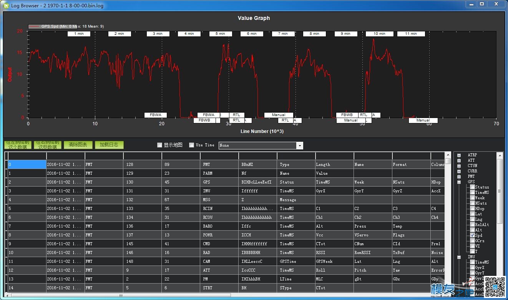This screenshot has height=300, width=508.
Task: Click the CAM cell in row 11
Action: point(219,261)
